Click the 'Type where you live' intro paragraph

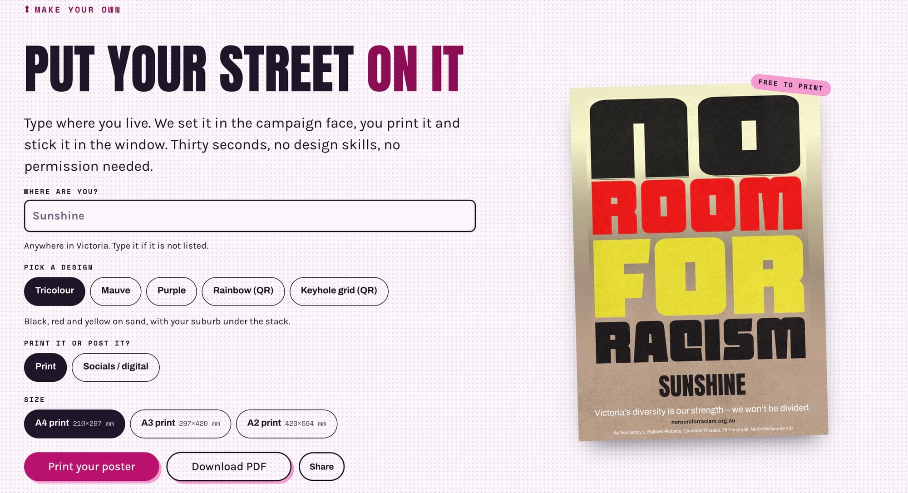point(242,144)
